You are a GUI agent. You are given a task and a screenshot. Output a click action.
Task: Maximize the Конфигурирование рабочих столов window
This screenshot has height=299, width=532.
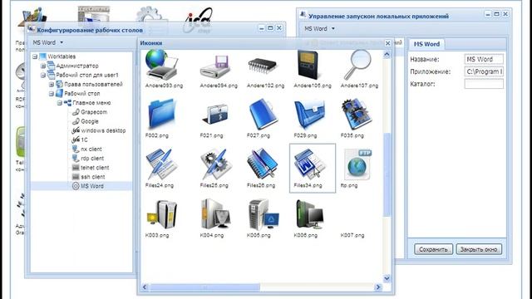coord(270,28)
